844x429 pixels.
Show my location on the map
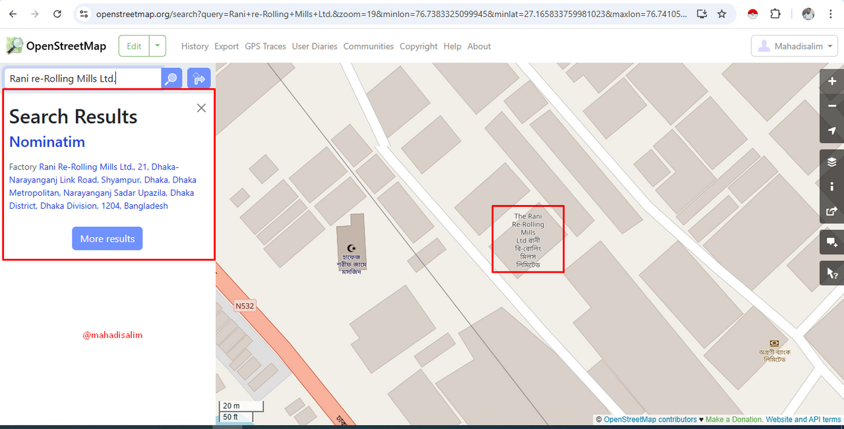coord(831,130)
